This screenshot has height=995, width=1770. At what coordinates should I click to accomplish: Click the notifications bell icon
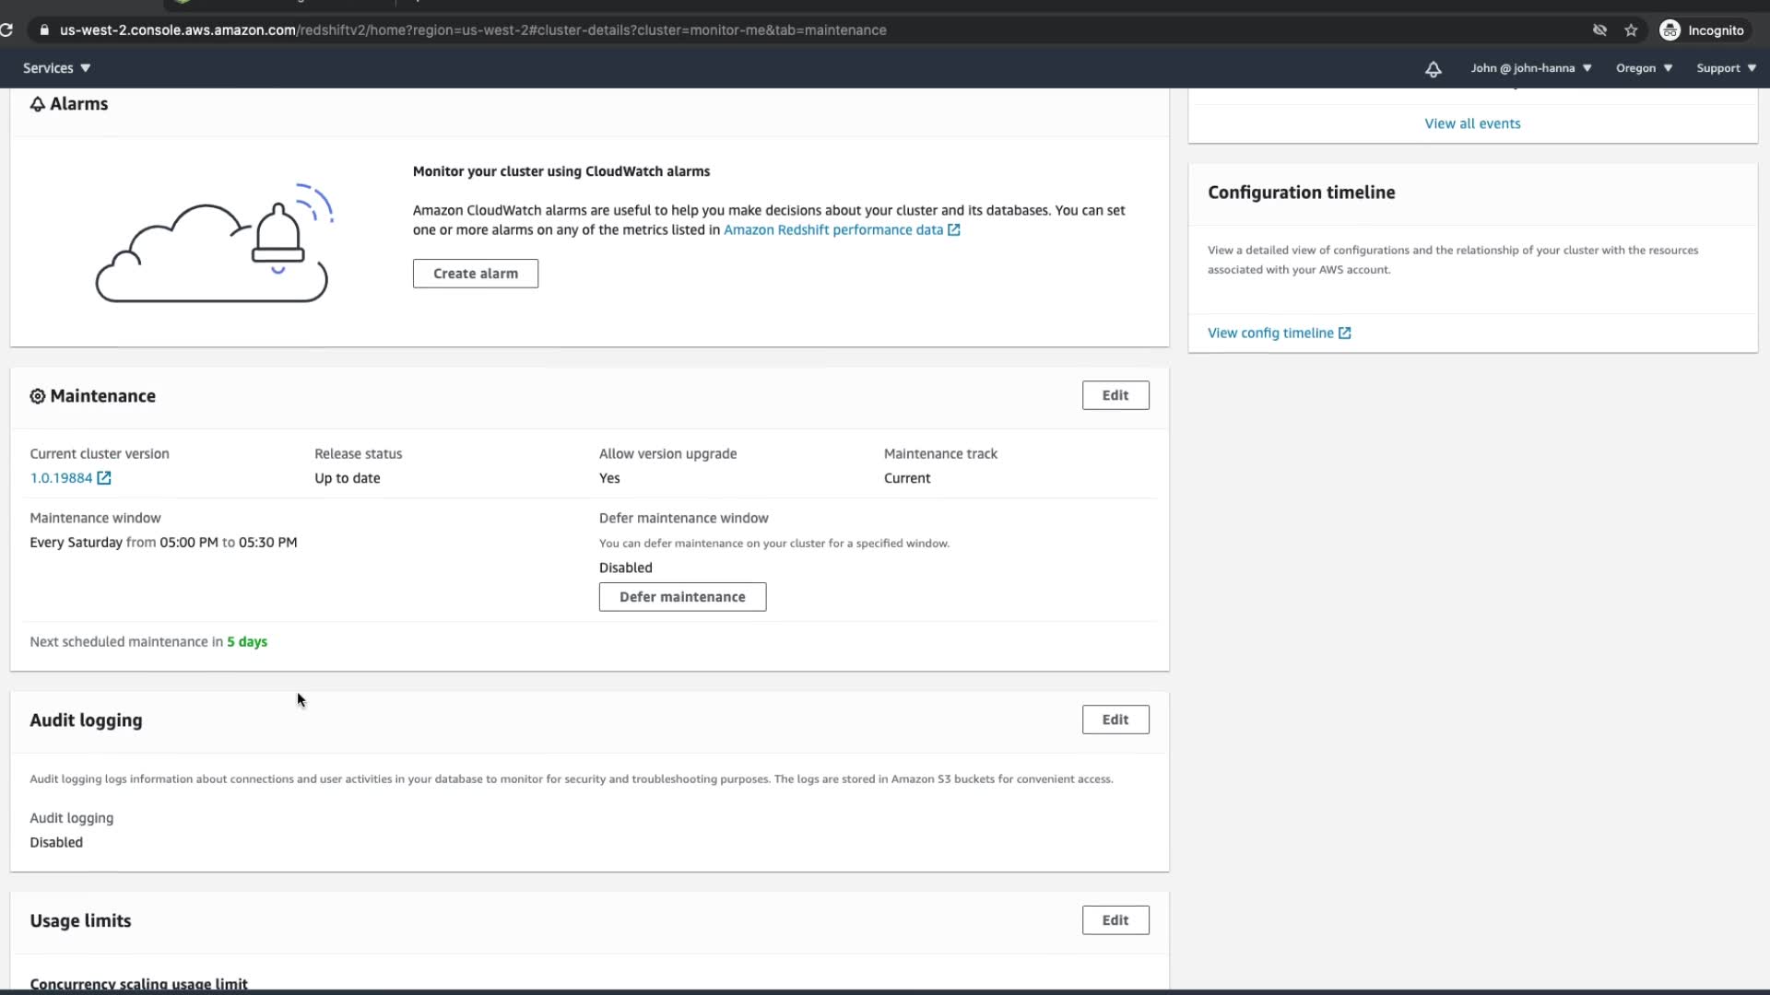pyautogui.click(x=1433, y=69)
